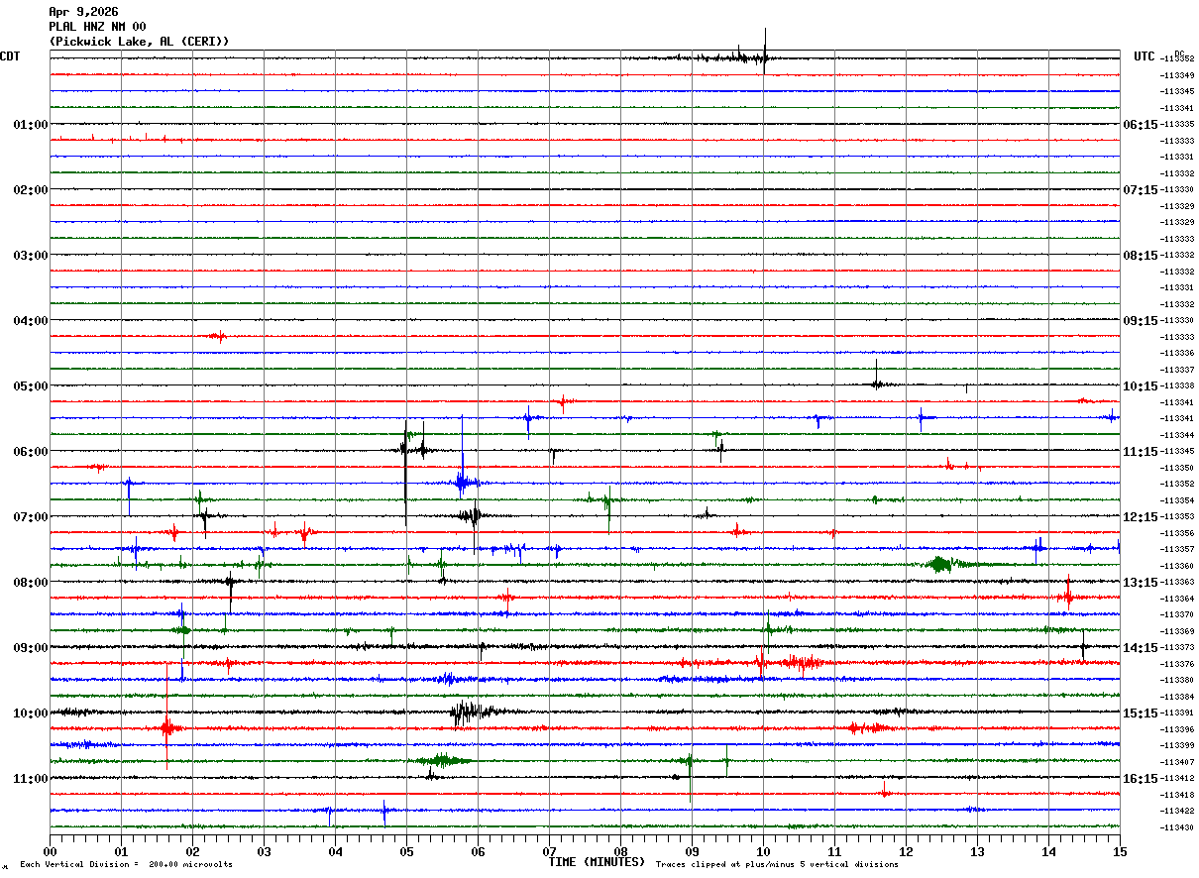
Task: Select the '08:15' UTC time label
Action: coord(1140,256)
